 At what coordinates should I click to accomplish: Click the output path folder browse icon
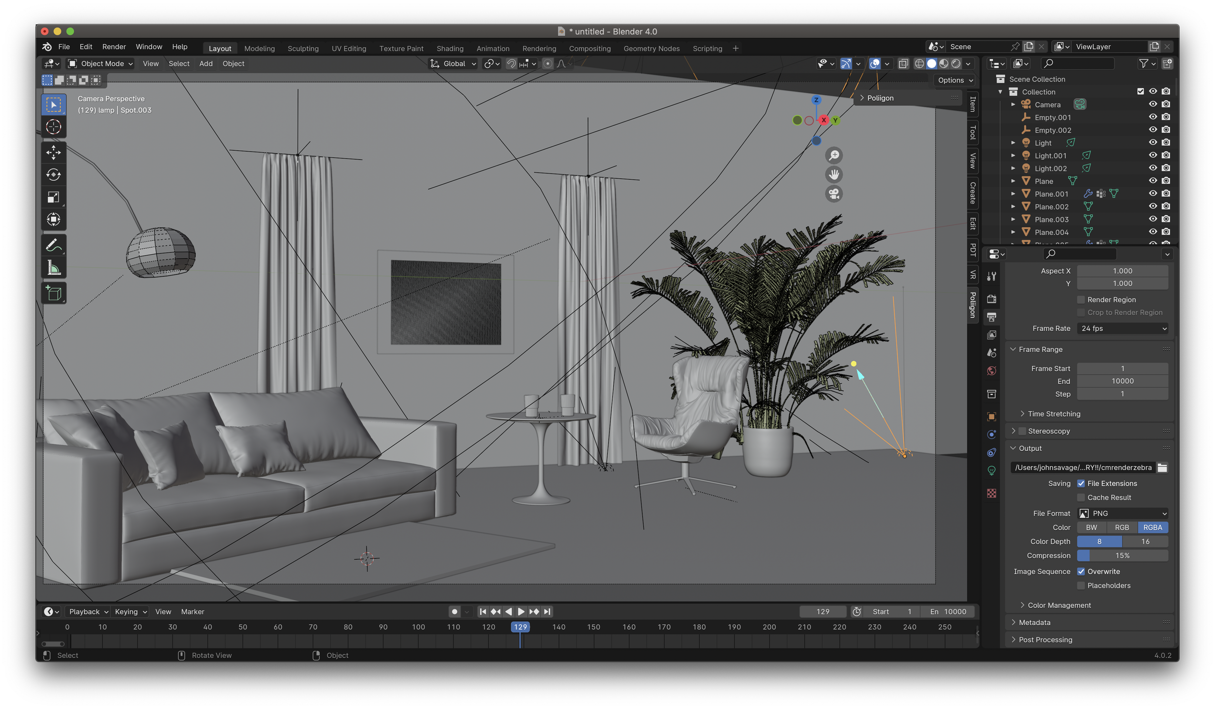(x=1162, y=467)
